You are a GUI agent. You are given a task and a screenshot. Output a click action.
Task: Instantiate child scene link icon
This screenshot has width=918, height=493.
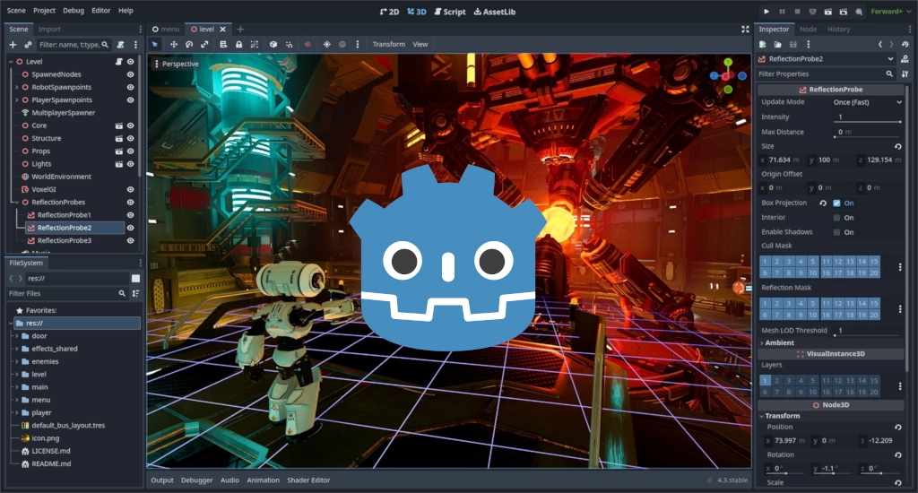pos(28,45)
